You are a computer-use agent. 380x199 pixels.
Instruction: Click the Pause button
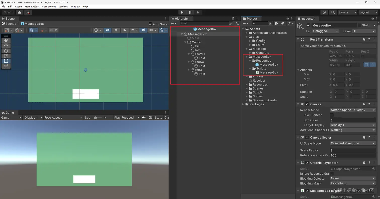[190, 12]
